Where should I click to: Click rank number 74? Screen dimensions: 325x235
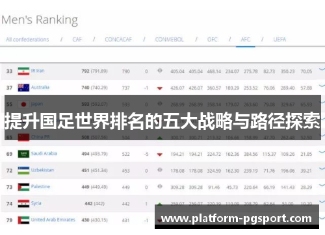click(9, 204)
